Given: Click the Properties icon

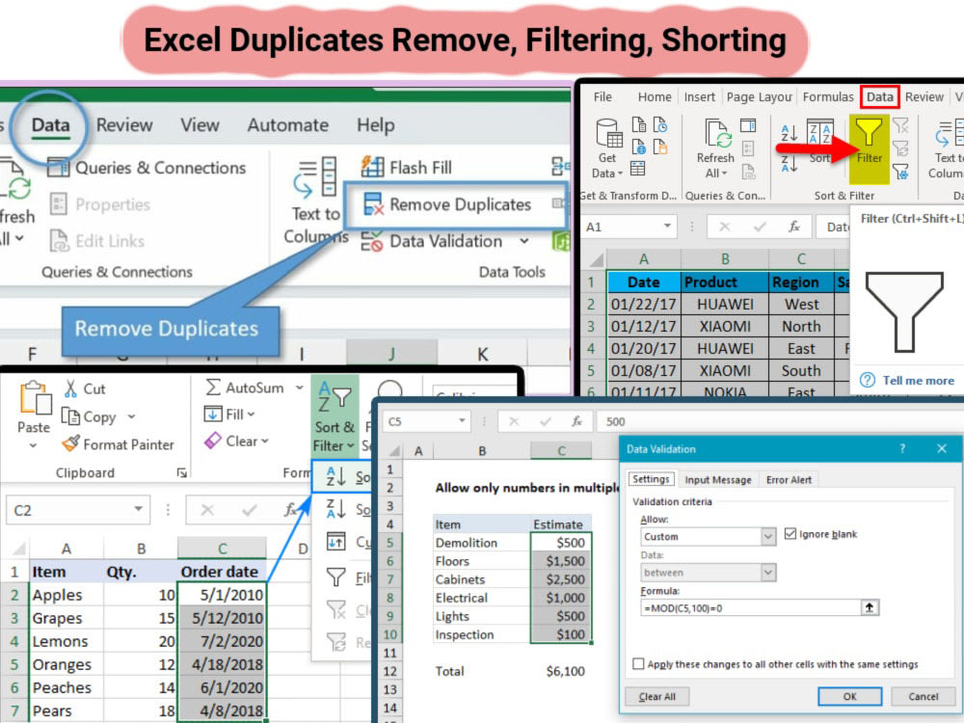Looking at the screenshot, I should pyautogui.click(x=59, y=204).
